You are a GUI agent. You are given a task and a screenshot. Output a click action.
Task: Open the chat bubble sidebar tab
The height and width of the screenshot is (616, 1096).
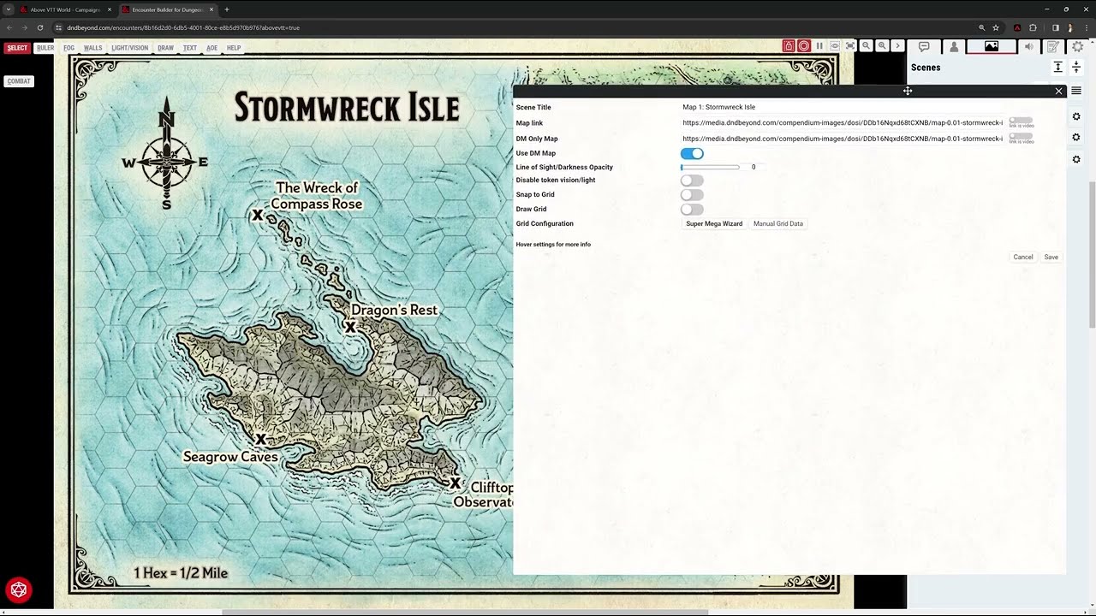pyautogui.click(x=924, y=47)
